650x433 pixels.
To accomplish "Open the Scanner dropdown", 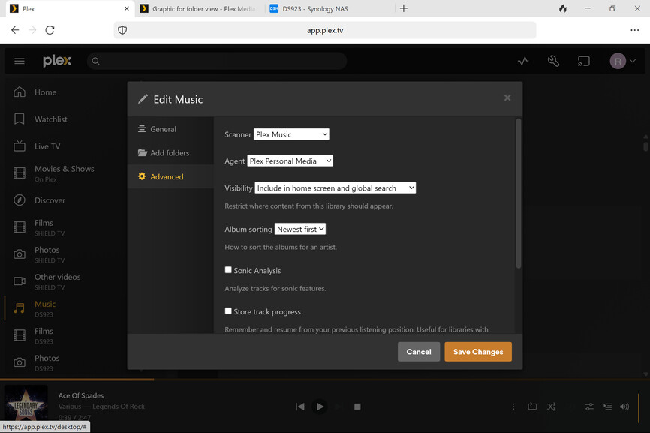I will pyautogui.click(x=291, y=134).
